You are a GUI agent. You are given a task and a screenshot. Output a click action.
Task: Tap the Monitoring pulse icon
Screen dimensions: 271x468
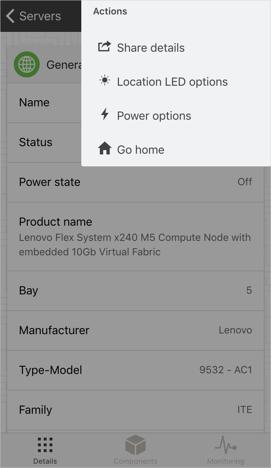(x=225, y=445)
